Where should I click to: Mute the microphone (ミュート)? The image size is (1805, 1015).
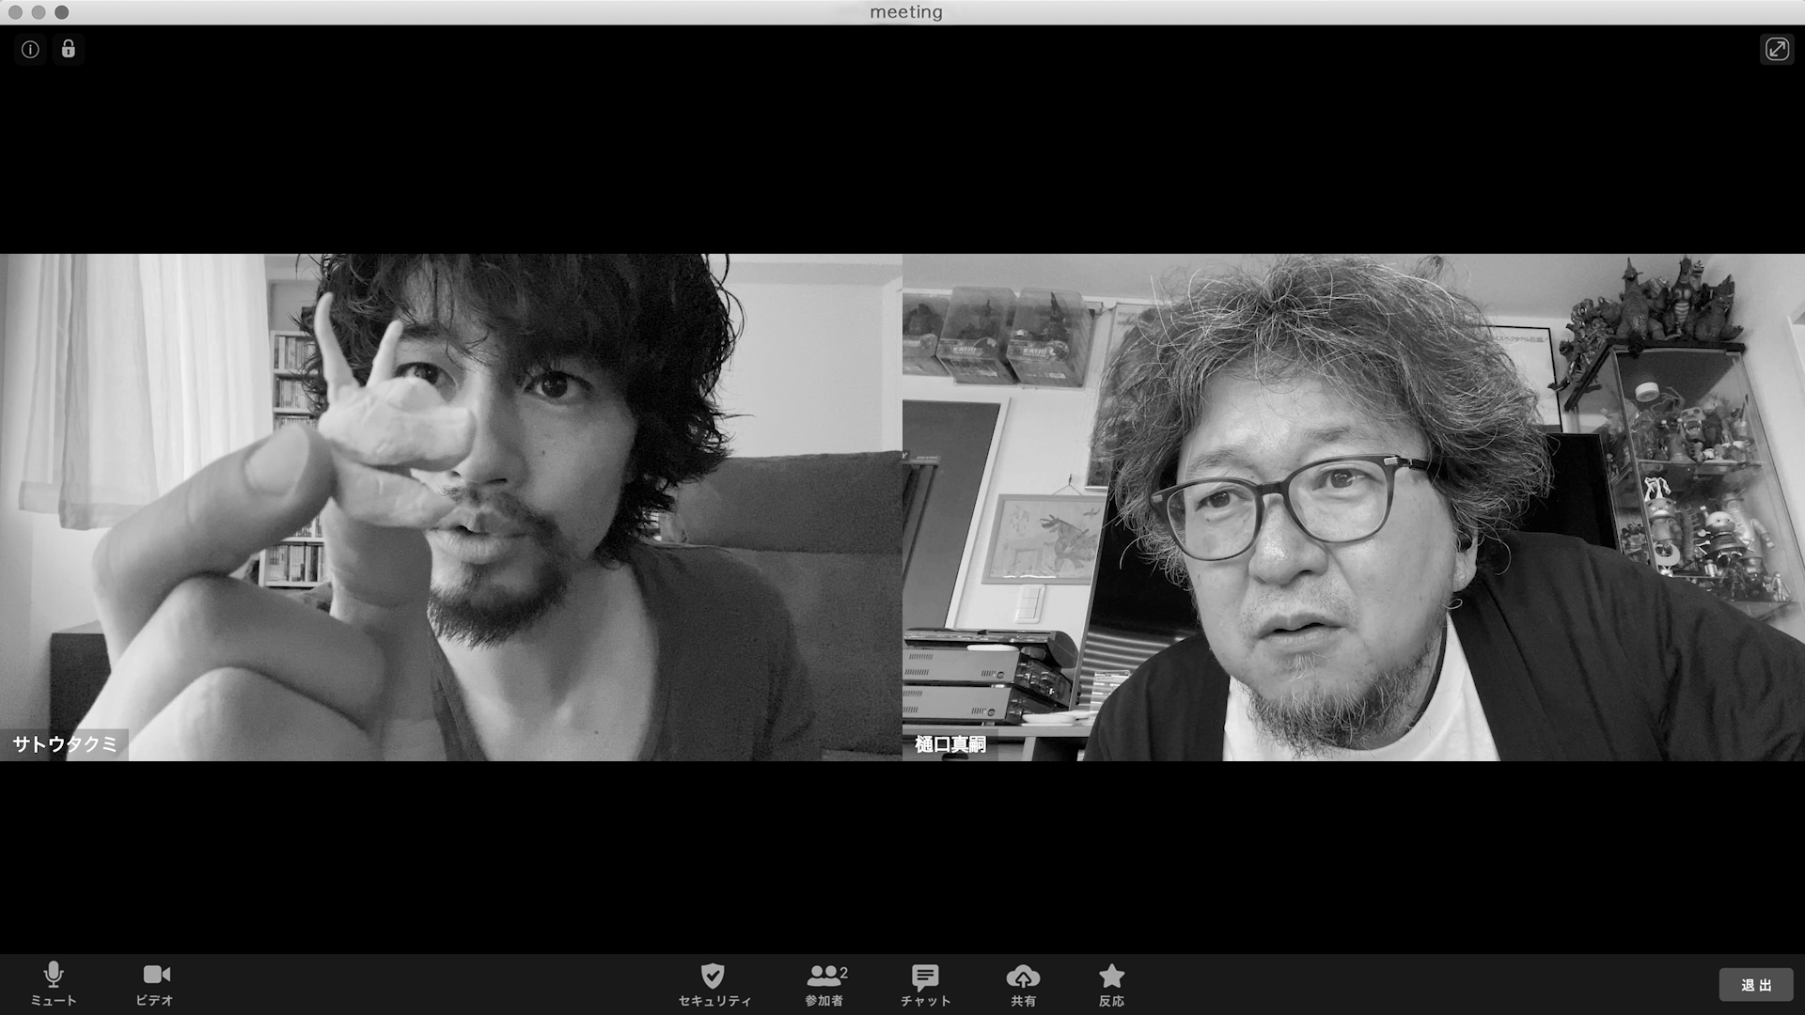point(54,984)
